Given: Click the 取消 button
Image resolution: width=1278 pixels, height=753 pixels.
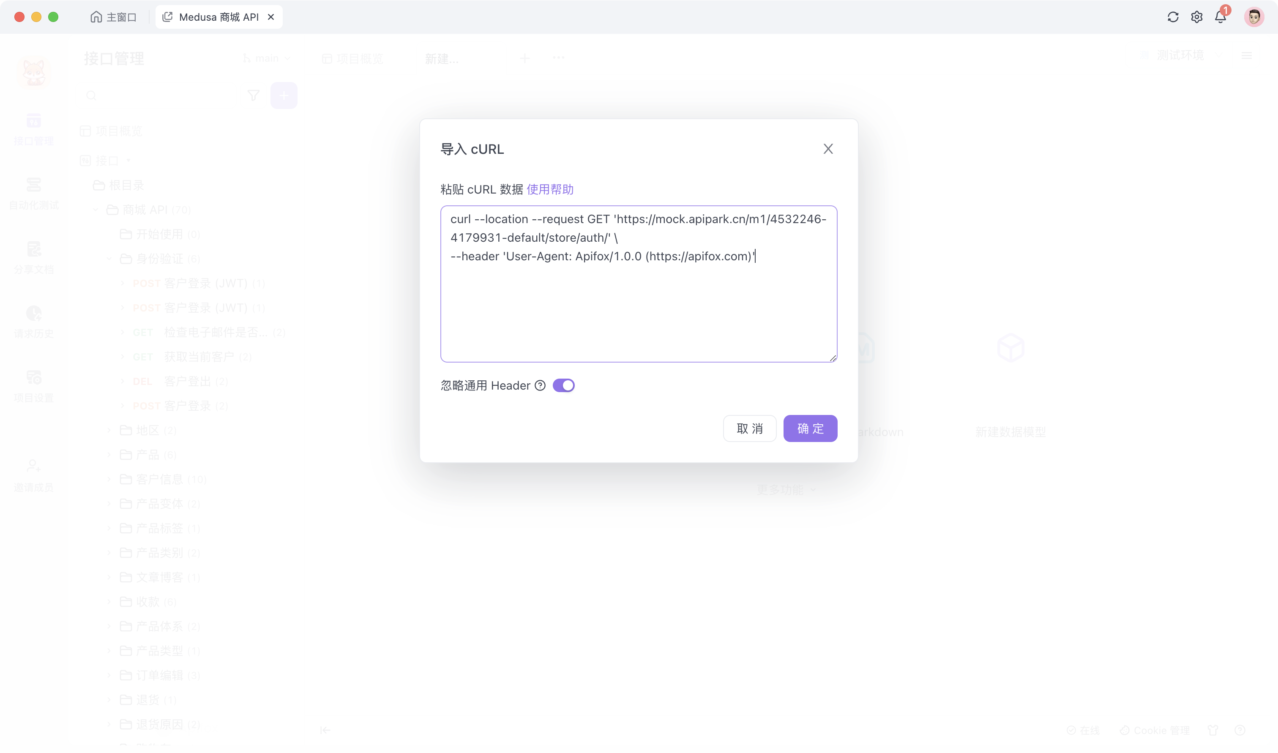Looking at the screenshot, I should [x=749, y=429].
